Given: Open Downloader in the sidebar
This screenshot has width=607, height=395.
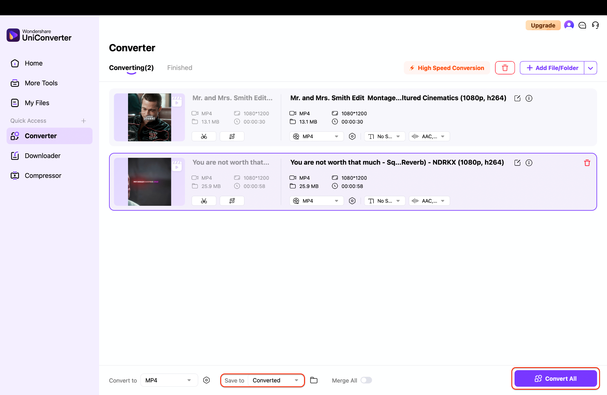Looking at the screenshot, I should (x=42, y=156).
